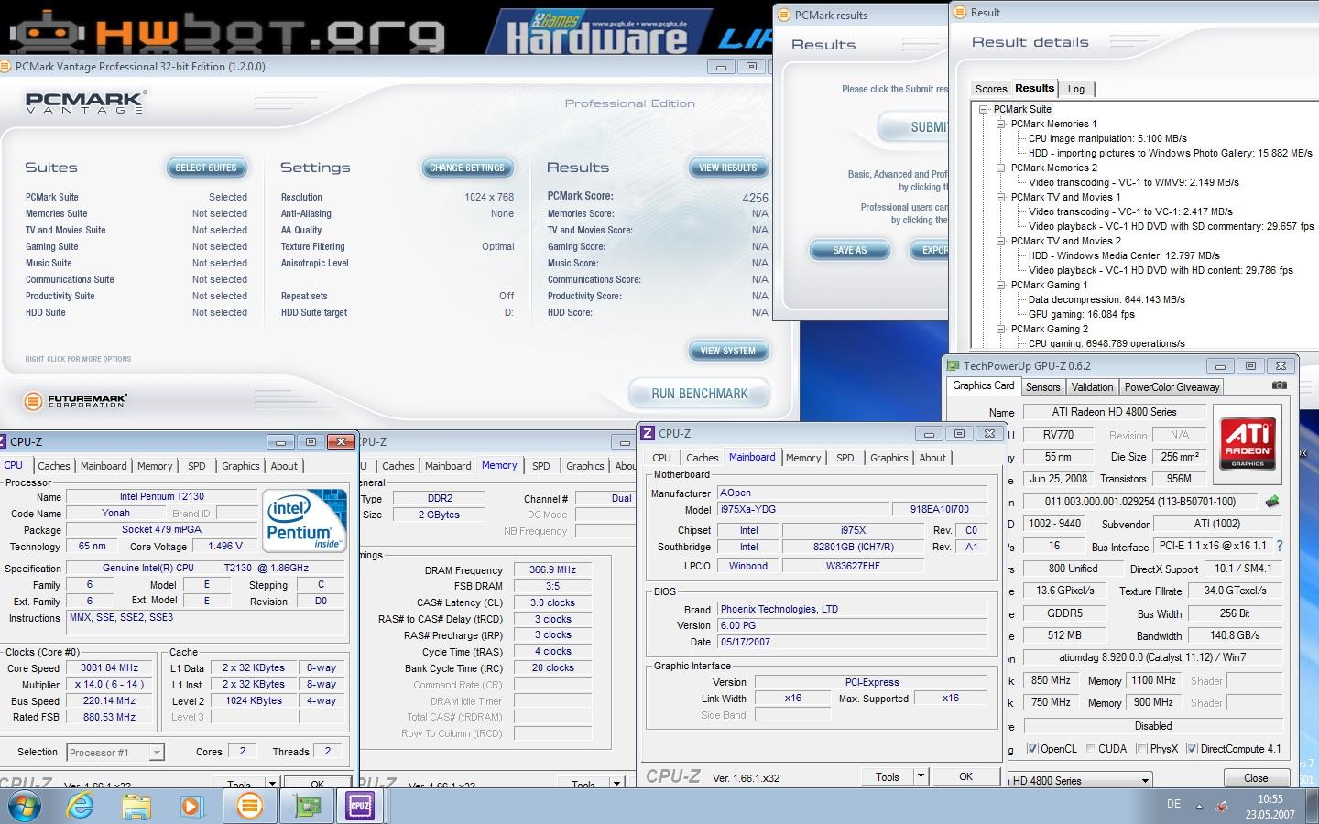Click the GPU-Z title bar icon
1319x824 pixels.
[954, 365]
